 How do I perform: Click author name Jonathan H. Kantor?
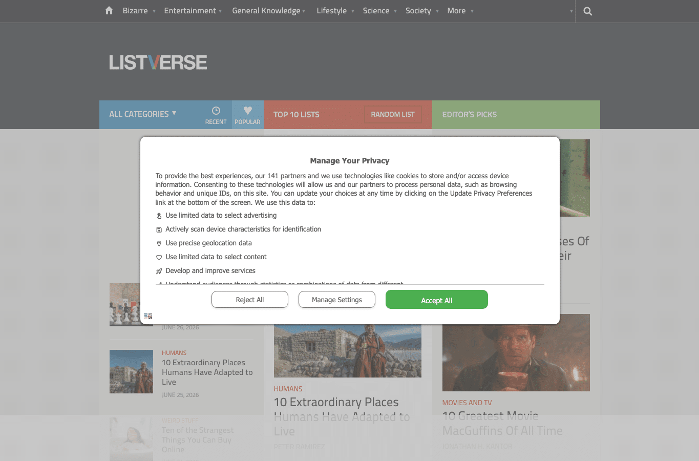coord(477,447)
